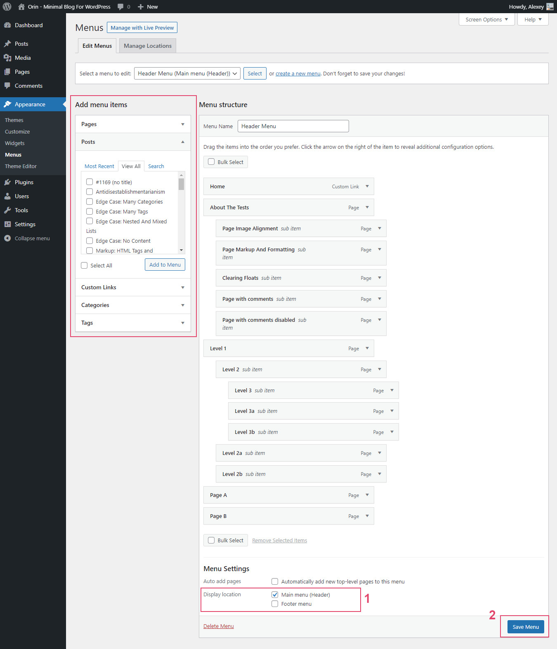Enable the Footer menu display location

[275, 604]
